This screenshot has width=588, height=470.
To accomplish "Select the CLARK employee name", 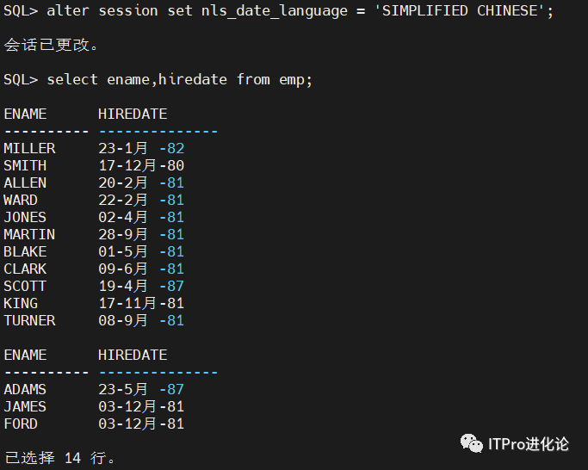I will pos(25,269).
